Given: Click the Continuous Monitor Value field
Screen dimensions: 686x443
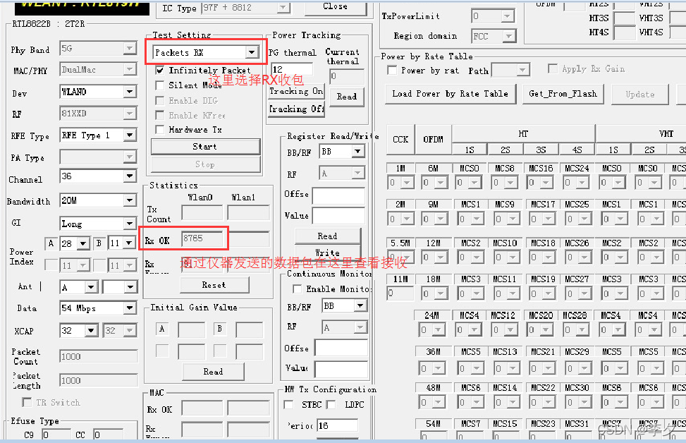Looking at the screenshot, I should pyautogui.click(x=341, y=369).
